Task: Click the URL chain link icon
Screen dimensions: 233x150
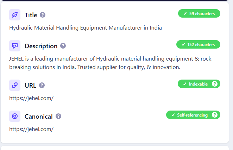Action: tap(15, 85)
